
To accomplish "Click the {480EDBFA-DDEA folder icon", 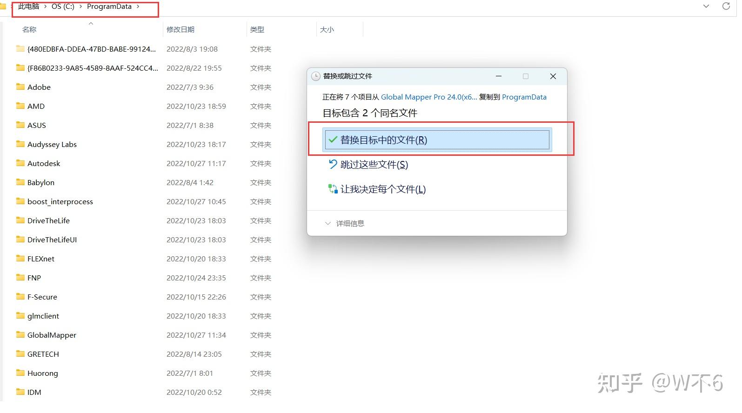I will [x=20, y=48].
